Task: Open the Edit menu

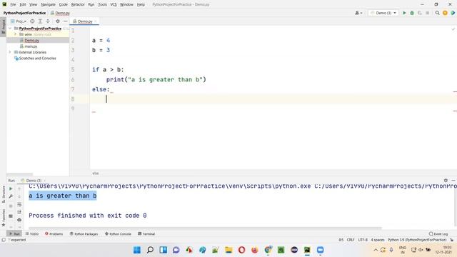Action: [x=23, y=4]
